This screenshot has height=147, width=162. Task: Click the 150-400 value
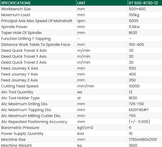click(136, 45)
